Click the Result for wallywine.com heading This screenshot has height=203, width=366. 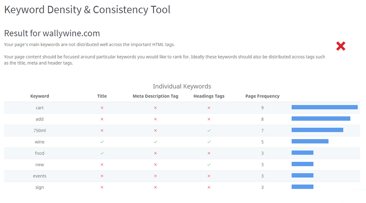click(x=52, y=33)
